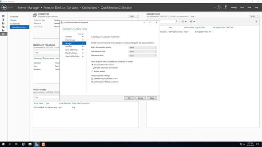Image resolution: width=262 pixels, height=147 pixels.
Task: Select the File and Storage Services sidebar icon
Action: [3, 27]
